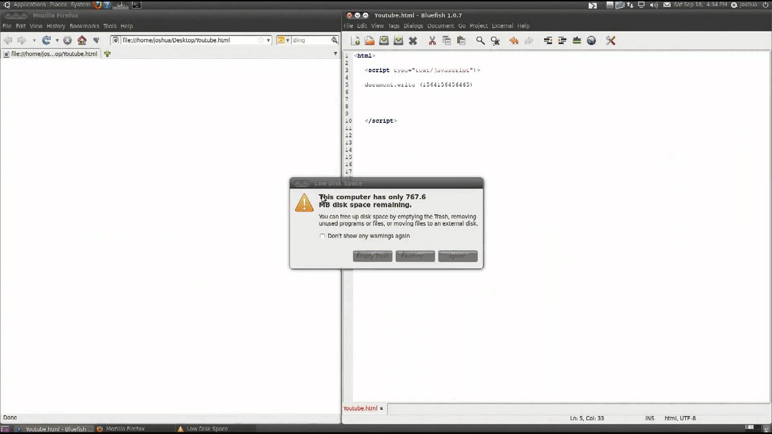Open Firefox Bookmarks menu
The width and height of the screenshot is (772, 434).
tap(84, 26)
